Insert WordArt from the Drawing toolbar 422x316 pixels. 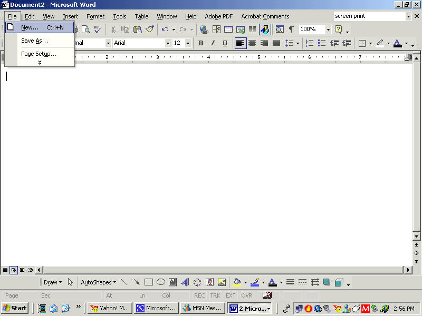click(185, 282)
